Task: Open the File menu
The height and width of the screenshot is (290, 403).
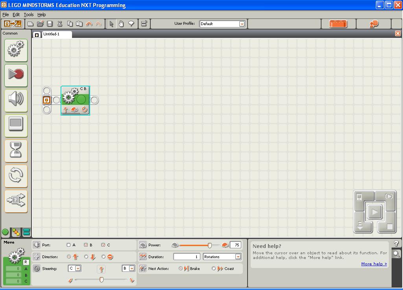Action: 6,15
